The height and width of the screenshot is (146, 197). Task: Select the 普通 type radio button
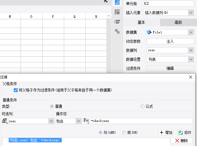(52, 106)
